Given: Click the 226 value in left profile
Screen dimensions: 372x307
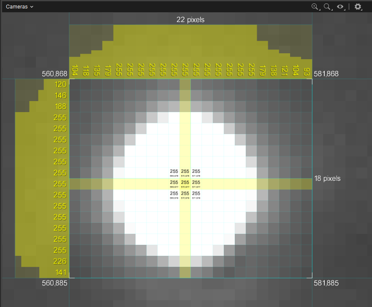Looking at the screenshot, I should 61,261.
